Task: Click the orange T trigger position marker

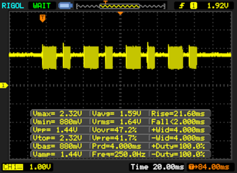Action: [x=43, y=18]
